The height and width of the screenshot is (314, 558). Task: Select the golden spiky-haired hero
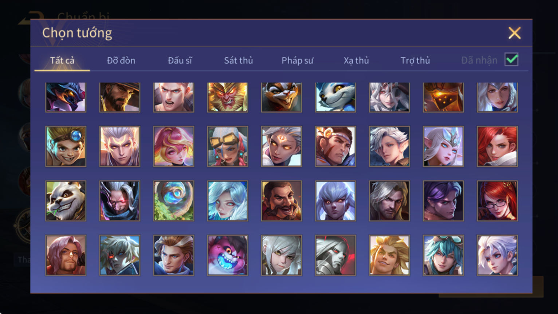389,255
